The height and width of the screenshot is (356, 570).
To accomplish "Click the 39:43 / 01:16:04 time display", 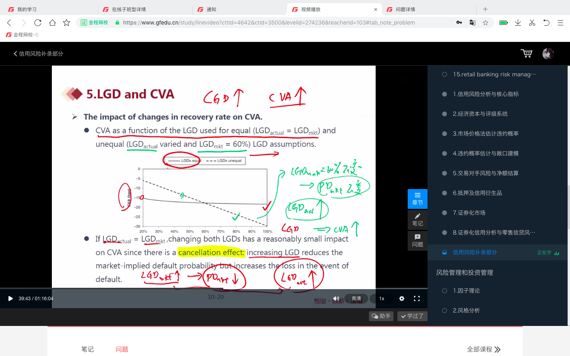I will point(36,299).
